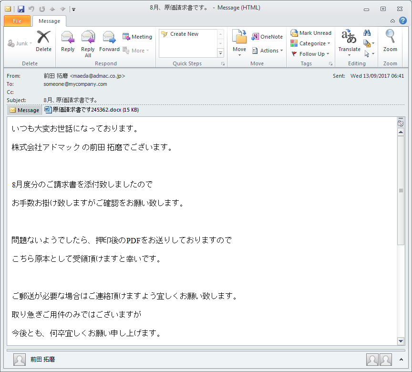Click sender address maeda@admac.co.jp

tap(97, 76)
